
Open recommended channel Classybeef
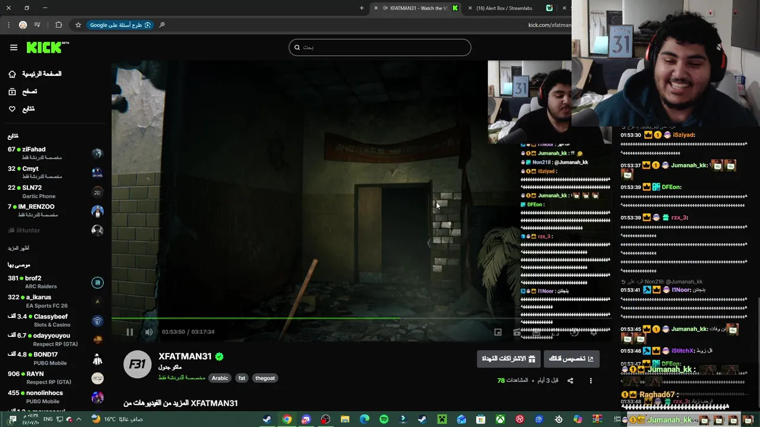point(55,320)
